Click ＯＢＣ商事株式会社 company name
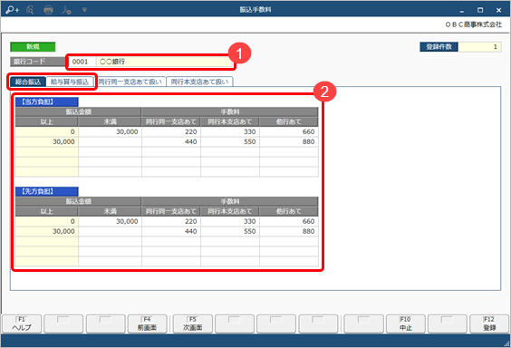 tap(473, 24)
